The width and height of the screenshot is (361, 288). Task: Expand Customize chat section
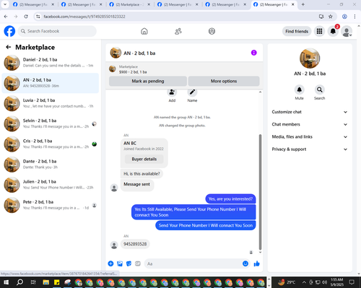[310, 112]
